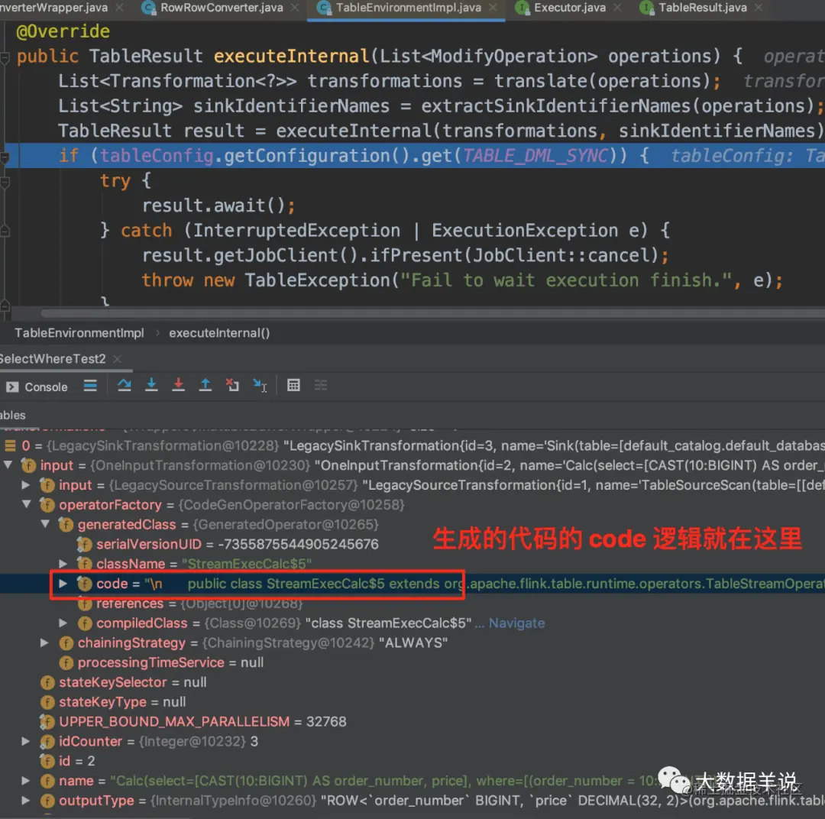Click the Step Into debugger icon
This screenshot has width=825, height=819.
pyautogui.click(x=151, y=385)
